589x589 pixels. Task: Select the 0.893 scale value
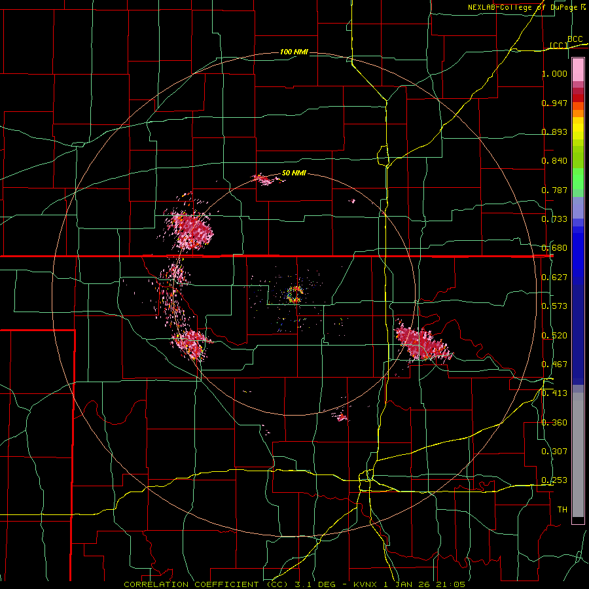point(554,132)
